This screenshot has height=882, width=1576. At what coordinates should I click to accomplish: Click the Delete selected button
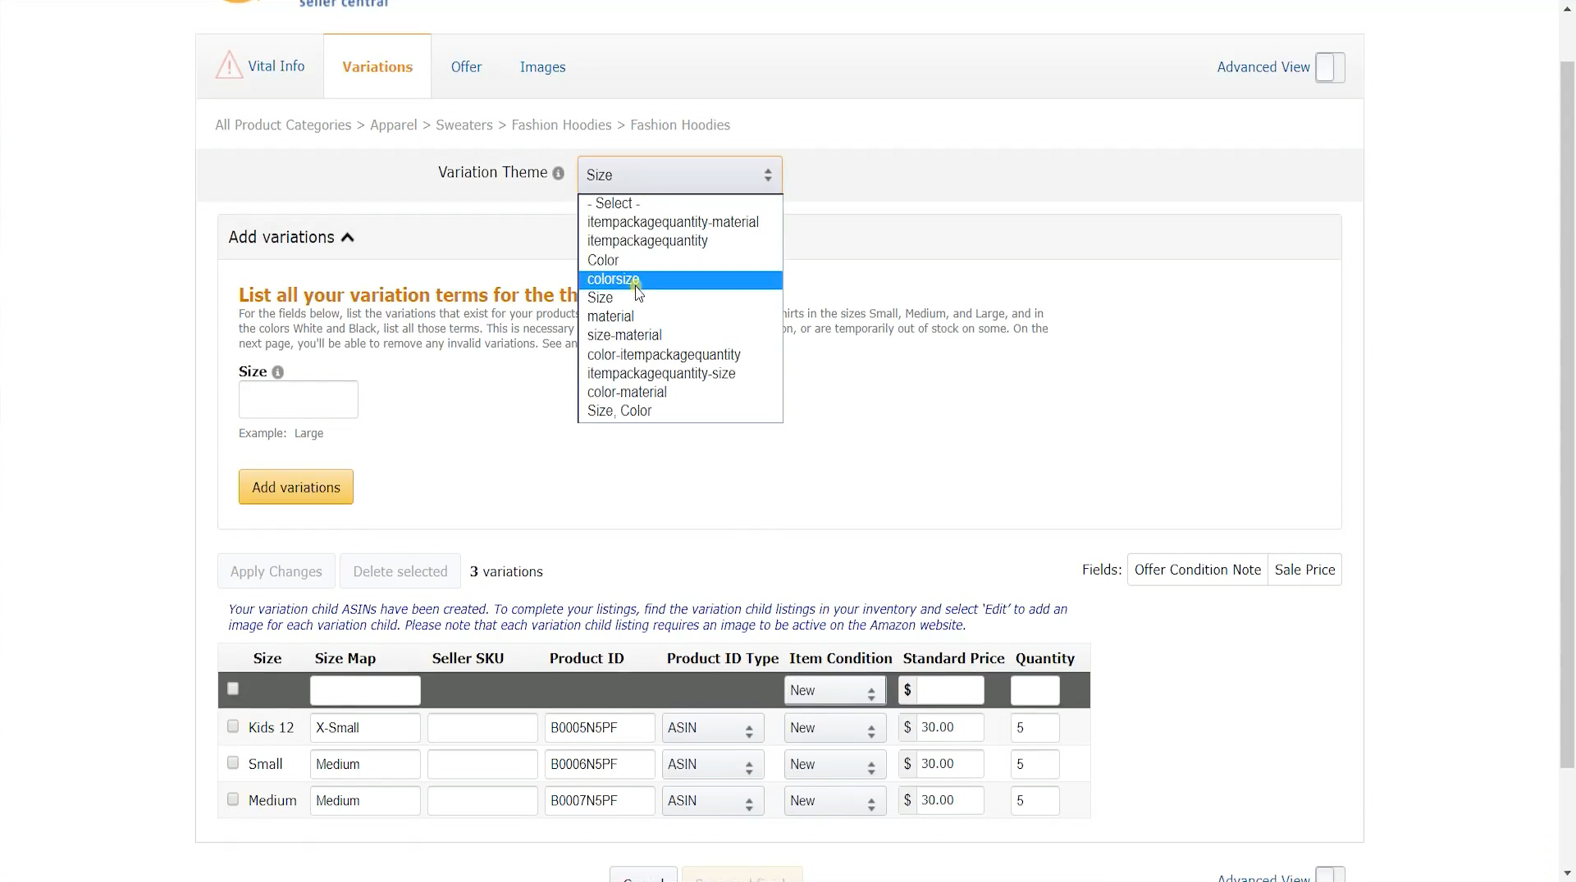(x=400, y=571)
